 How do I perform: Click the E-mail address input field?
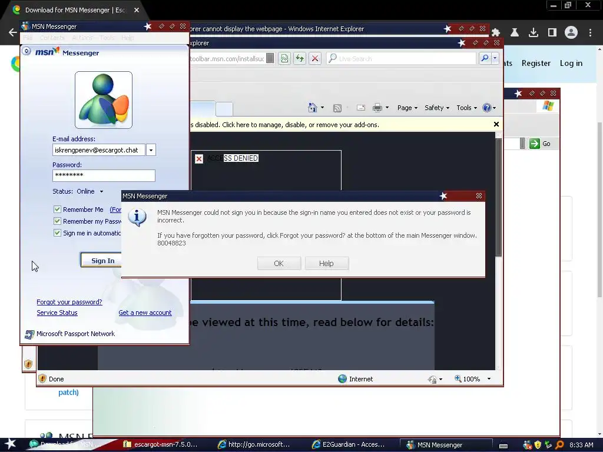[x=99, y=150]
